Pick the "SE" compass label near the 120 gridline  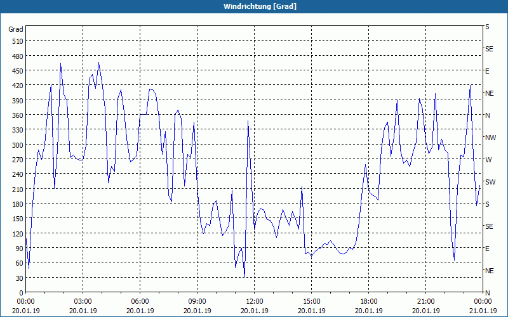[489, 226]
